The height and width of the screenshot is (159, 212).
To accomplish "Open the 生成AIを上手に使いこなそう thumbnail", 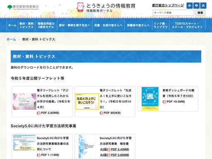I will pyautogui.click(x=87, y=101).
